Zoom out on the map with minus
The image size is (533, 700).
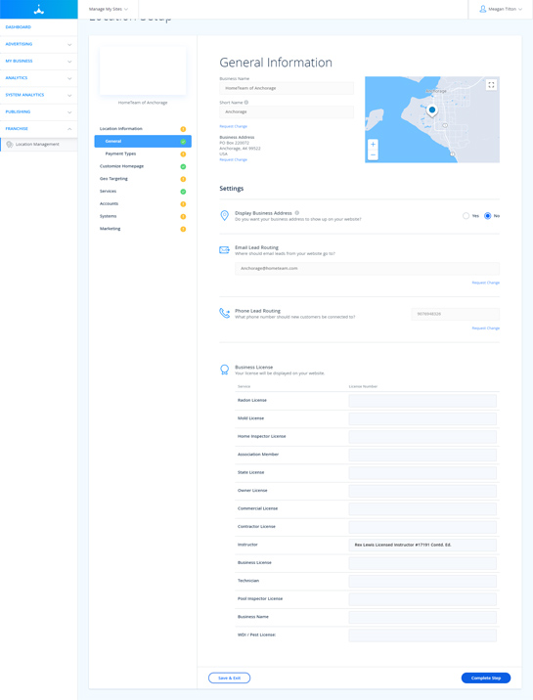tap(373, 154)
